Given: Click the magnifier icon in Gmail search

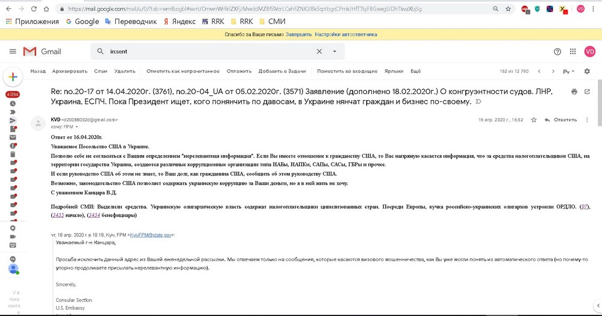Looking at the screenshot, I should [x=101, y=51].
